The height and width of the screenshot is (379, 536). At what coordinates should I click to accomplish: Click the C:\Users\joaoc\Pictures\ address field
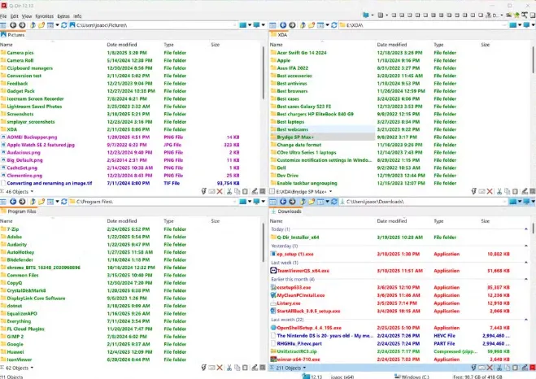coord(153,25)
